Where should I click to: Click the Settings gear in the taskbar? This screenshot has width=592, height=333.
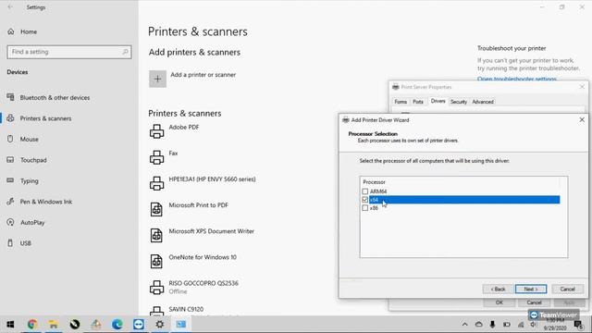[160, 325]
